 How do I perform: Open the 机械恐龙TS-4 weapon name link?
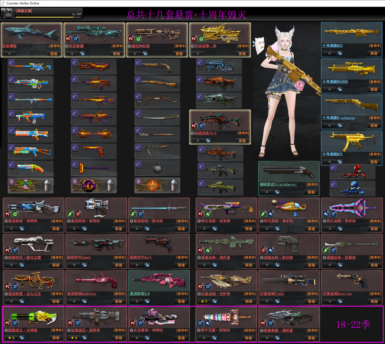pyautogui.click(x=206, y=133)
